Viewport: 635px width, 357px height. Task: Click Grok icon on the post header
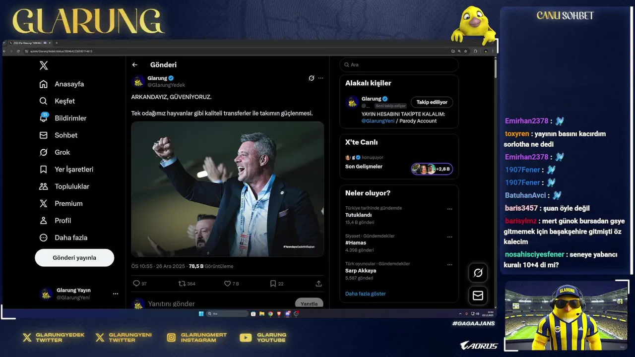click(311, 78)
